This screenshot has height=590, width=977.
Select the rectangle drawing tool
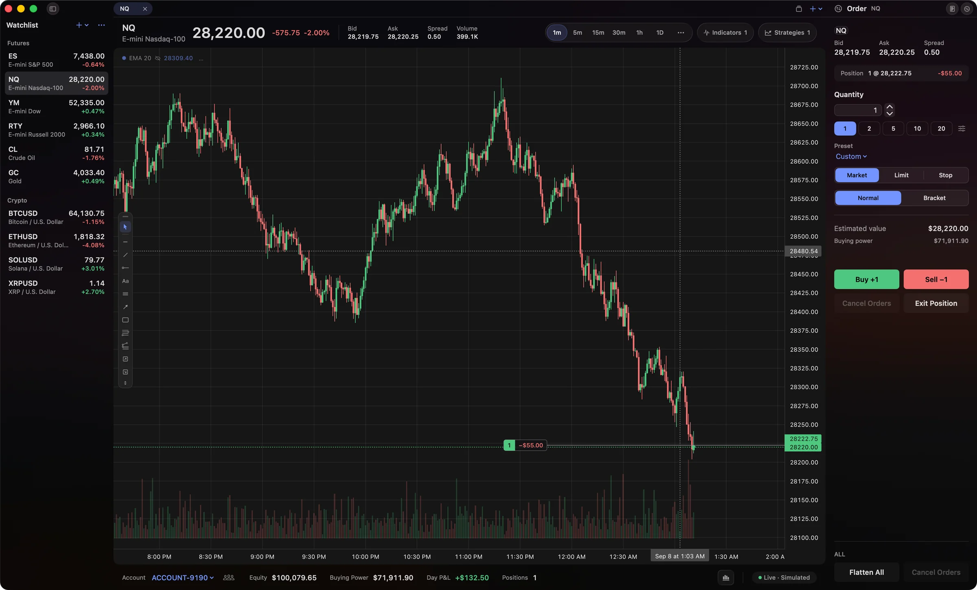125,320
